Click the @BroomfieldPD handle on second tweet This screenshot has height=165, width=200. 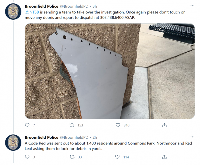coord(74,137)
